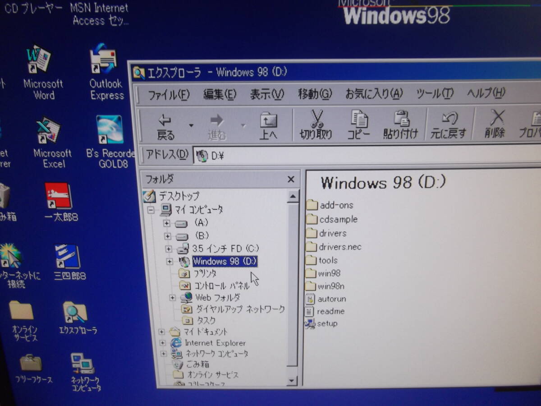Select プリンタ in the folder tree
This screenshot has width=541, height=406.
coord(205,273)
